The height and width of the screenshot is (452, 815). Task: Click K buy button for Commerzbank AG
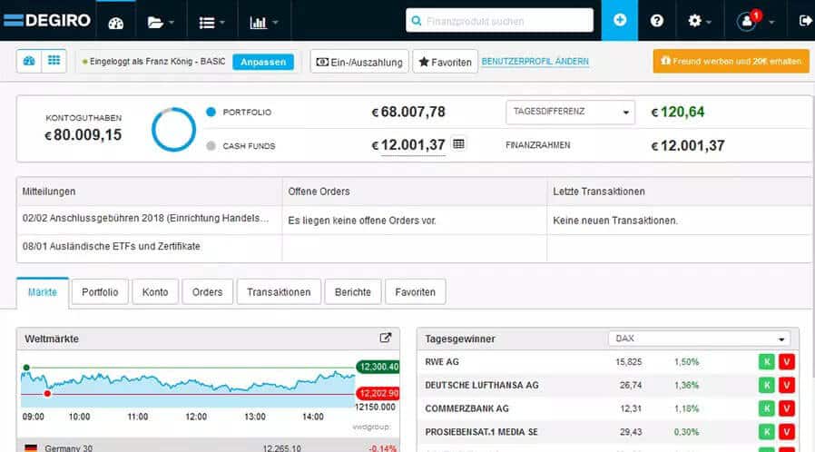[767, 408]
